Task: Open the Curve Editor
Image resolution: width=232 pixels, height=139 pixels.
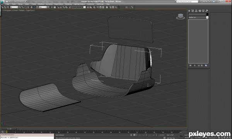Action: (101, 7)
